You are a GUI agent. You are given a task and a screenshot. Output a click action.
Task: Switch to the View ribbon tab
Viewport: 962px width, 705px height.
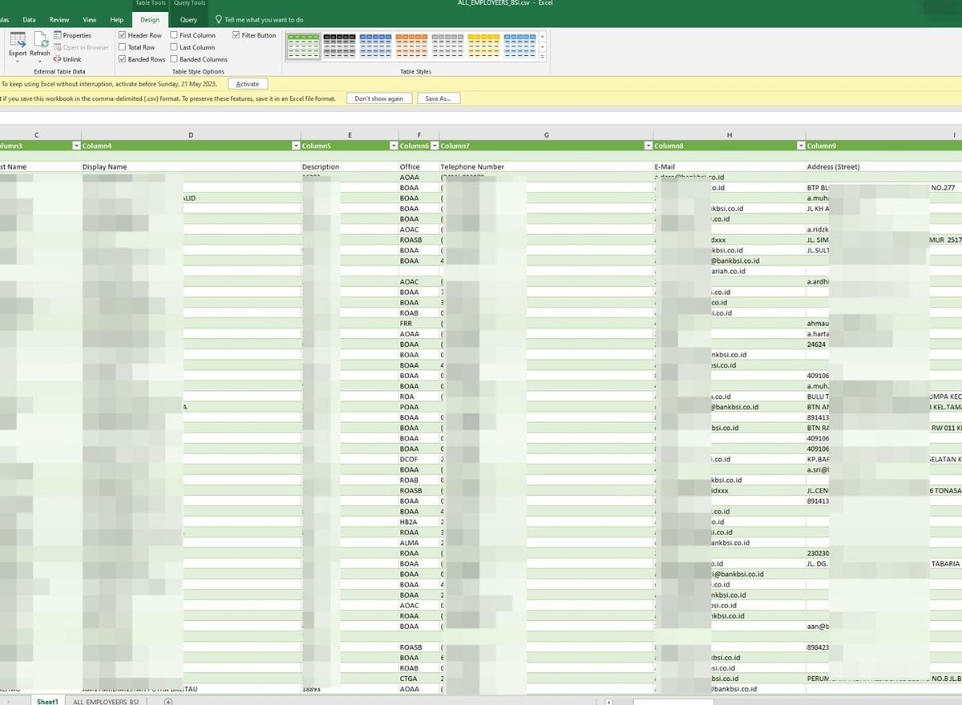tap(90, 19)
